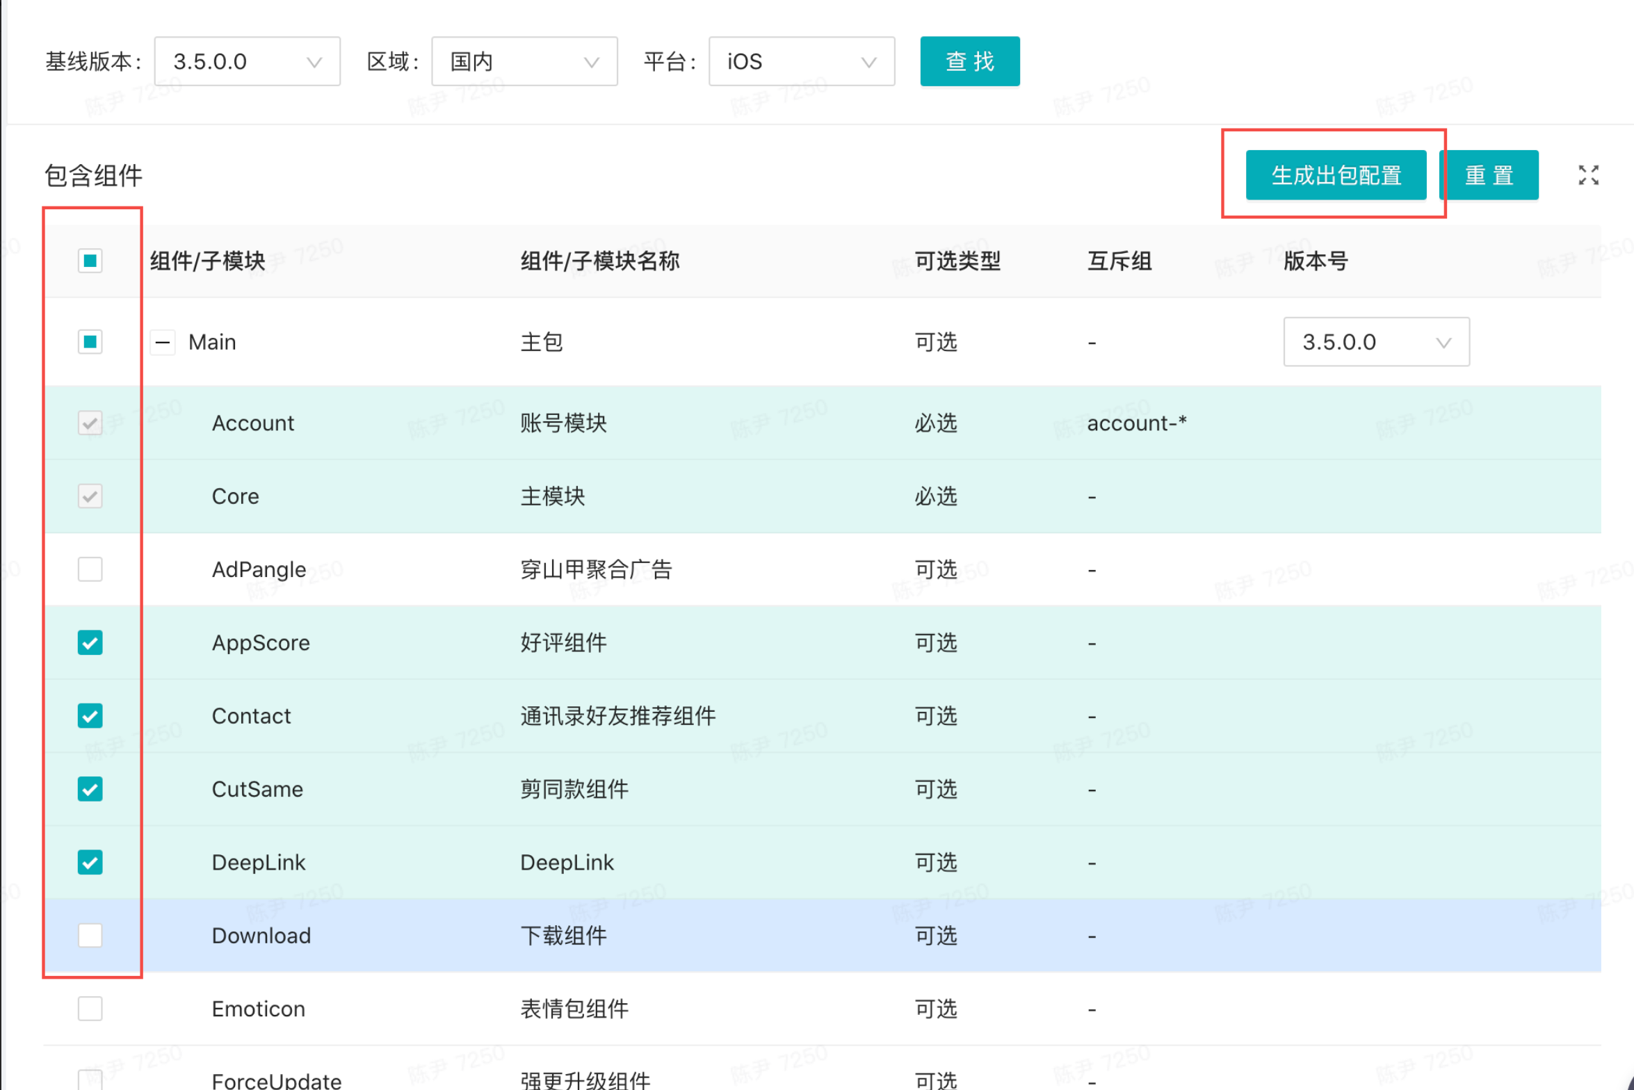Select the AdPangle module name
This screenshot has width=1634, height=1090.
pos(259,569)
